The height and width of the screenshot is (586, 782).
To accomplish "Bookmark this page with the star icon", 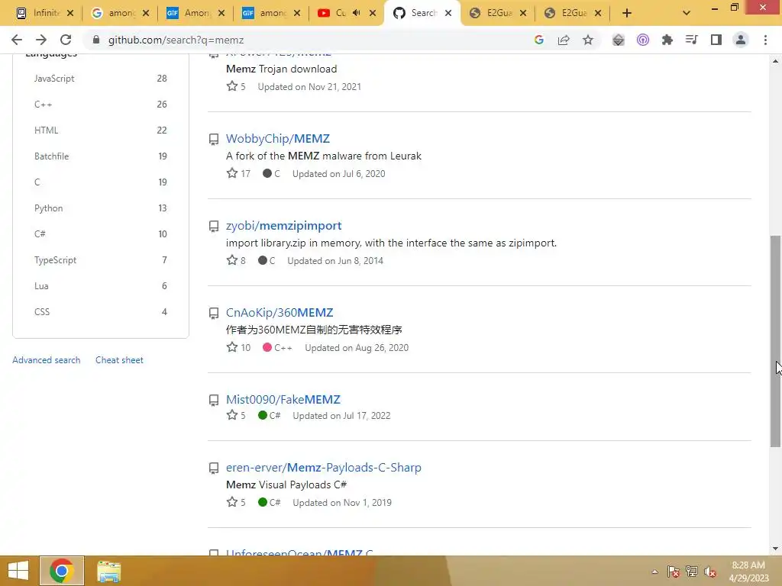I will tap(588, 40).
